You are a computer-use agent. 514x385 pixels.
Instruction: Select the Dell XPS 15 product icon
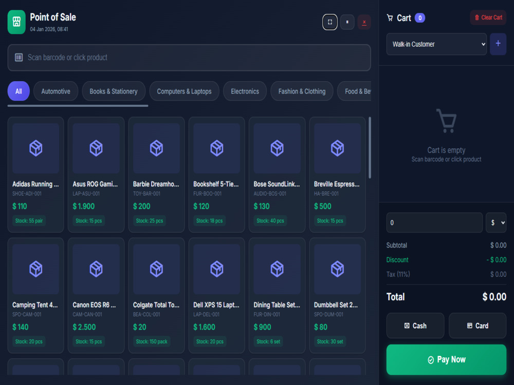point(217,269)
